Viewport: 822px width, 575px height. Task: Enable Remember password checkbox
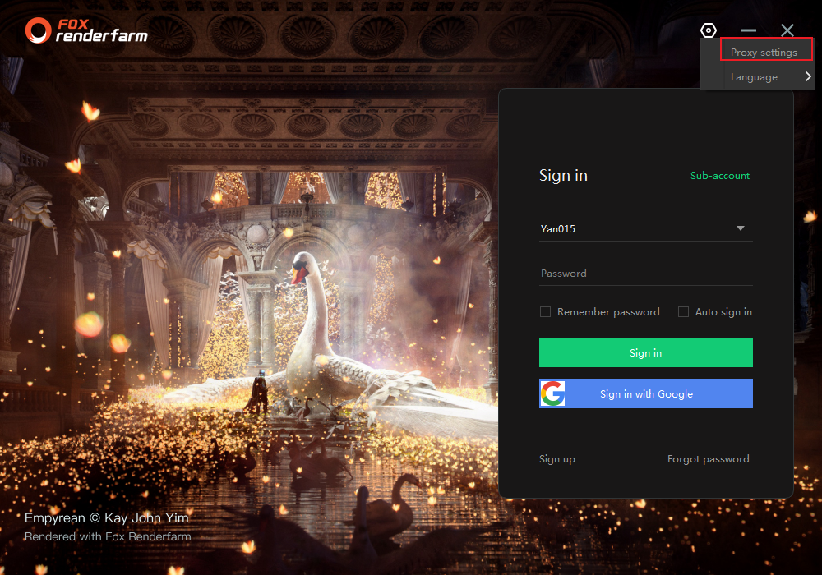pos(545,311)
